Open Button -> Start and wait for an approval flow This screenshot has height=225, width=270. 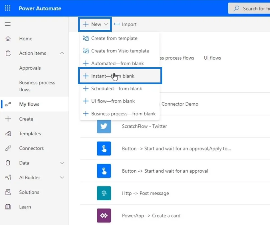pos(165,171)
